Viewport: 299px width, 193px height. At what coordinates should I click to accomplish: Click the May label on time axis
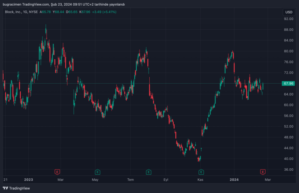pos(95,179)
